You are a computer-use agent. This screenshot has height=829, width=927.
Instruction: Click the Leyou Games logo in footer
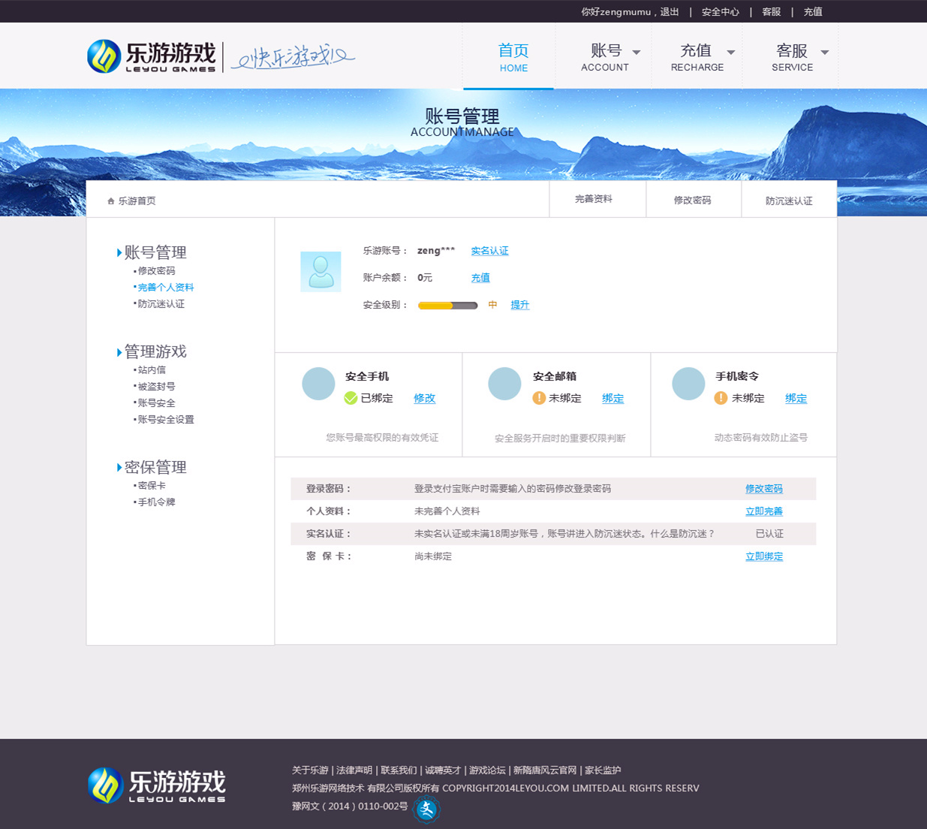[157, 785]
